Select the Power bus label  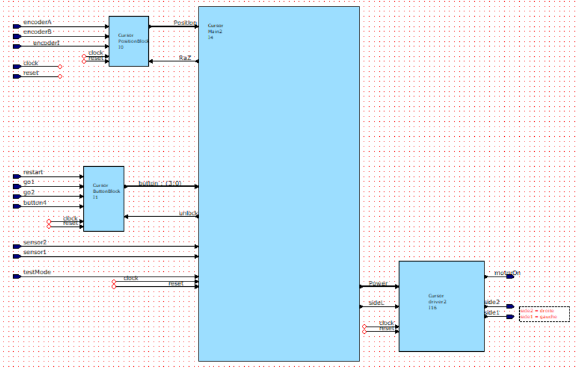coord(378,283)
